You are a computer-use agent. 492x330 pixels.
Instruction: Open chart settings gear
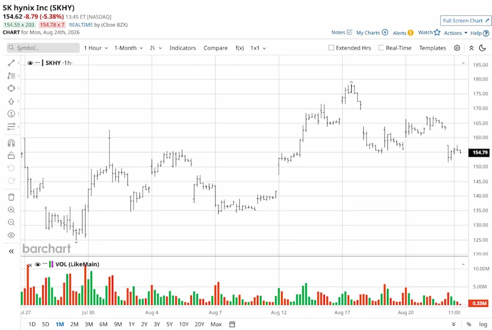[x=457, y=48]
